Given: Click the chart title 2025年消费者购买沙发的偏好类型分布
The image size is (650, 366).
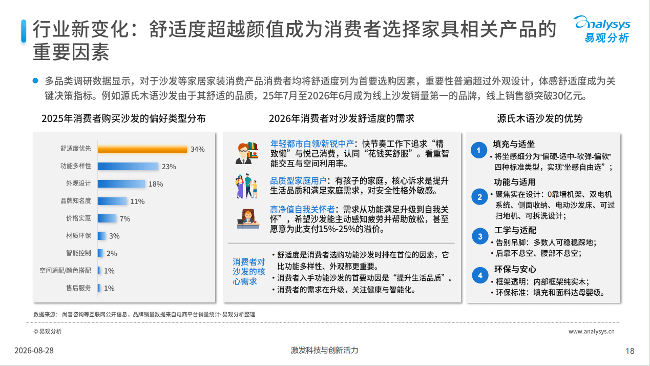Looking at the screenshot, I should click(x=123, y=118).
